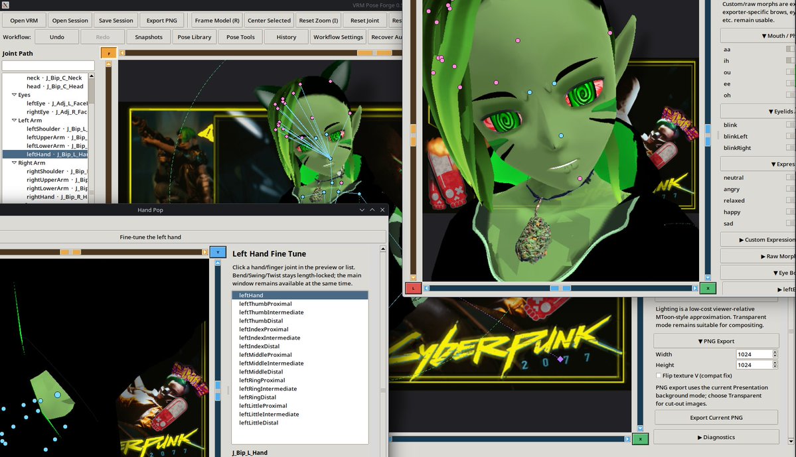Click the PNG Width value field

tap(754, 354)
